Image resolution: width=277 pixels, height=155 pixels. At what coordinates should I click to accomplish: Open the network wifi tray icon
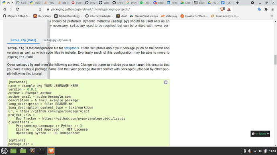(255, 151)
